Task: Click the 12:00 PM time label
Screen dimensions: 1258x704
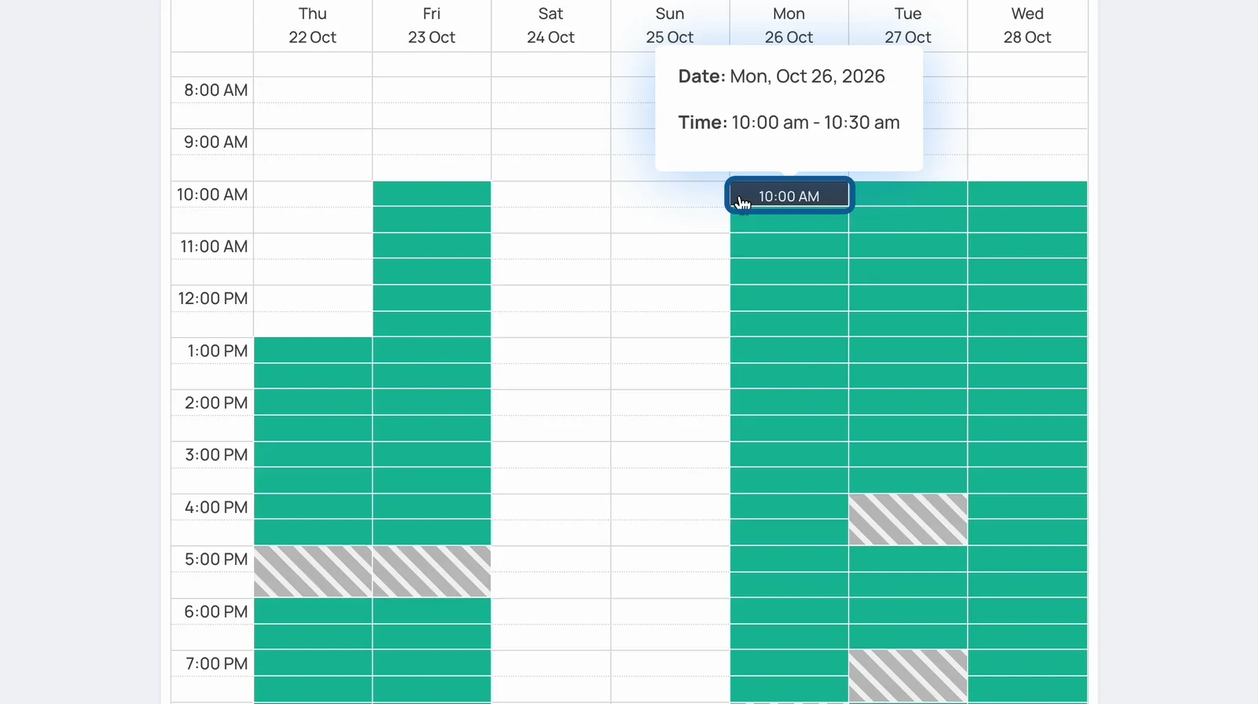Action: pos(212,298)
